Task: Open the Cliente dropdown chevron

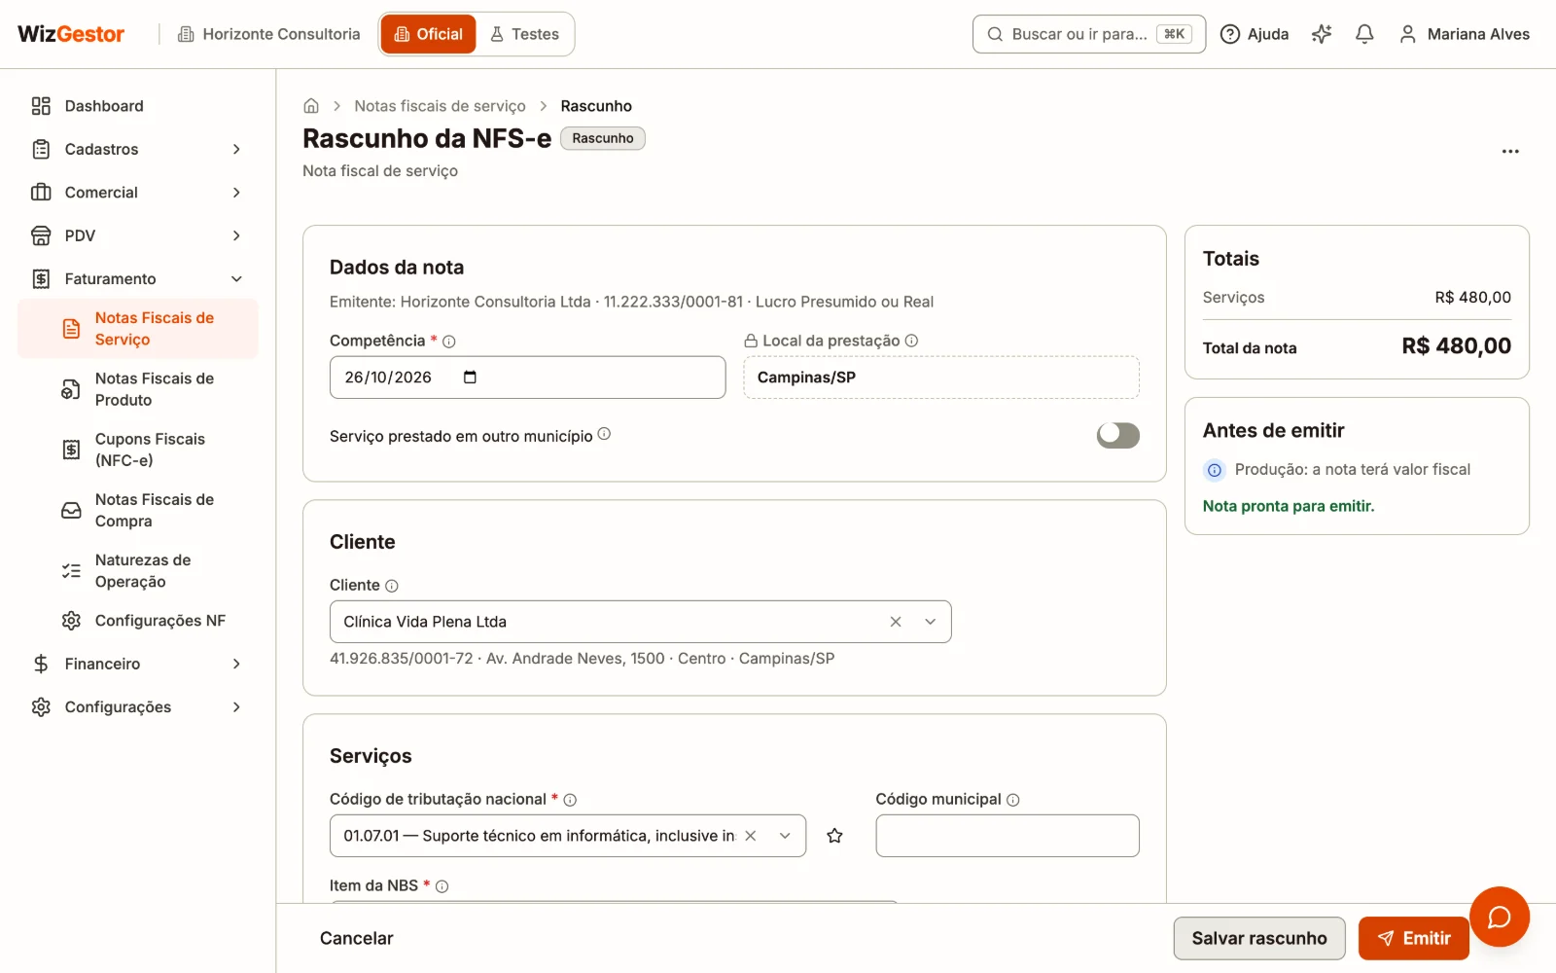Action: coord(930,622)
